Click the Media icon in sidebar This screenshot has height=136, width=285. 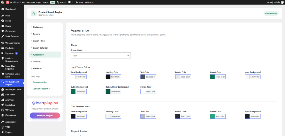pyautogui.click(x=3, y=21)
